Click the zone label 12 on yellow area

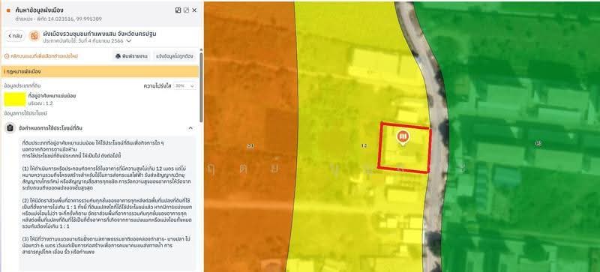coord(364,146)
